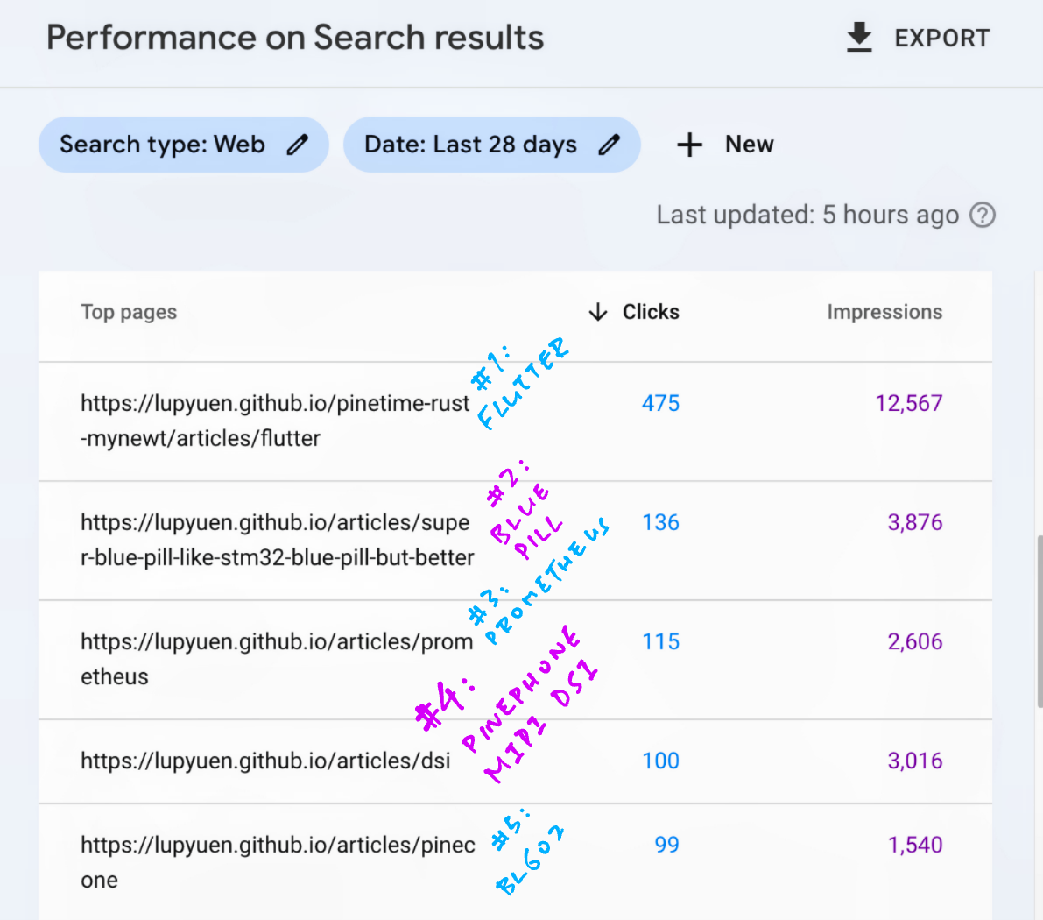Click pencil icon on Date filter

610,145
